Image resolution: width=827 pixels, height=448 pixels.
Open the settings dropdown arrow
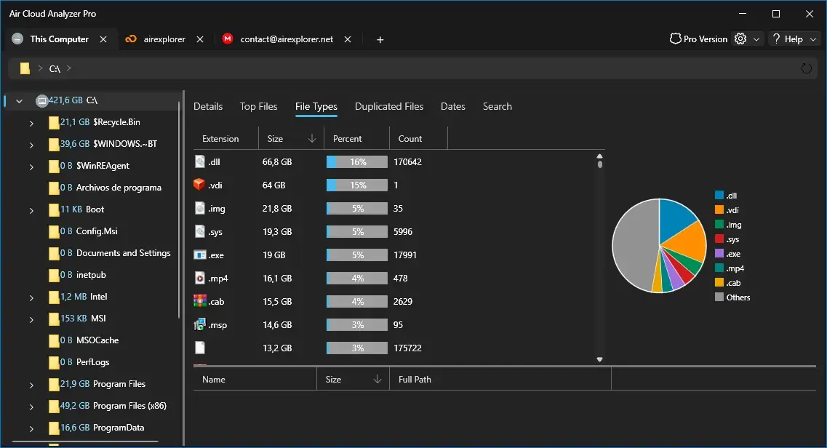point(756,39)
